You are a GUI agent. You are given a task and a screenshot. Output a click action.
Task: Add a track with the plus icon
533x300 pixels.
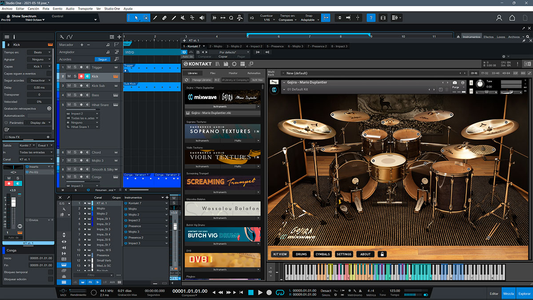pyautogui.click(x=119, y=37)
